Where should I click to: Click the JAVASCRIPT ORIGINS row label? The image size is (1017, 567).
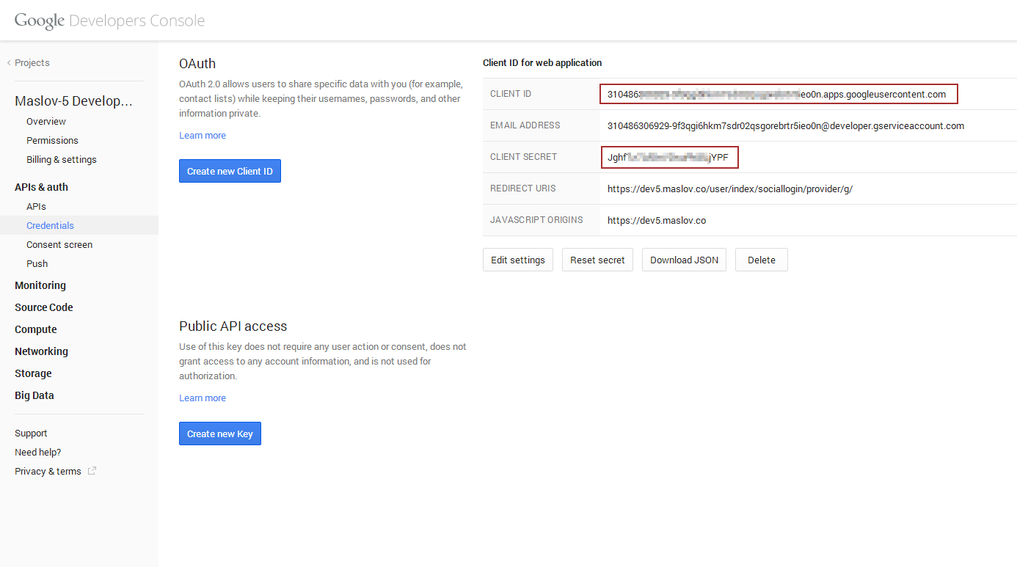pos(536,220)
